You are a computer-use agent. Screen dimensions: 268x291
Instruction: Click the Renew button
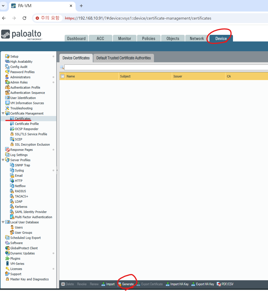[94, 284]
